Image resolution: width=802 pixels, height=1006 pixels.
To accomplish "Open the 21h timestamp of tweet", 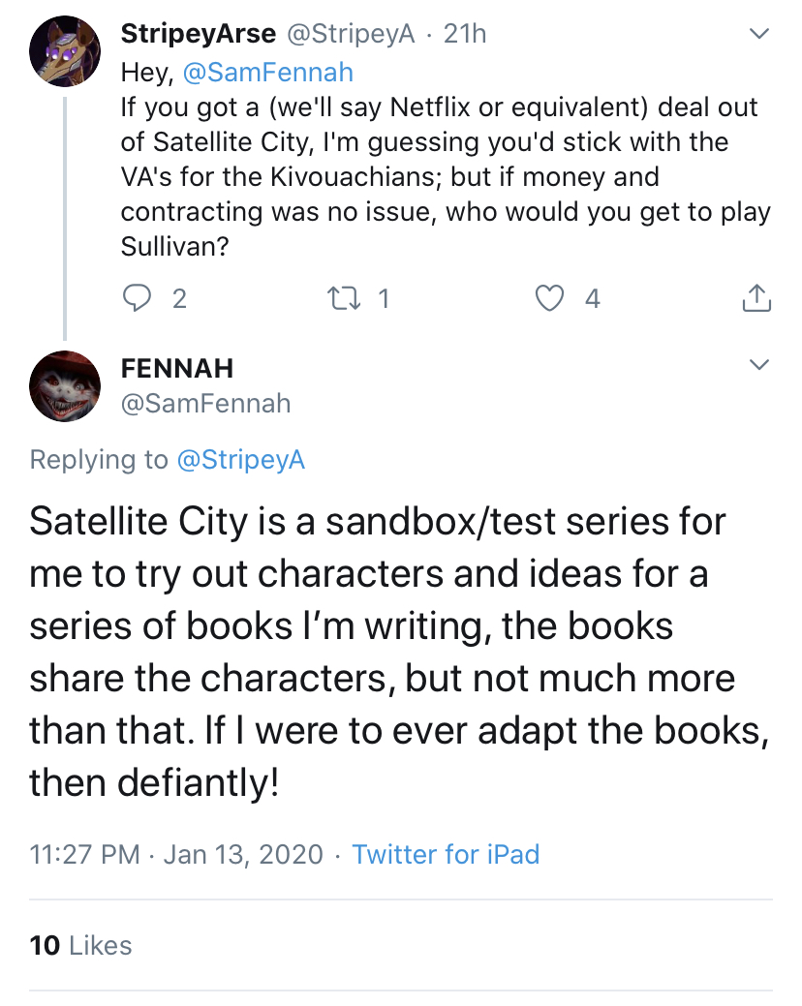I will (x=465, y=33).
